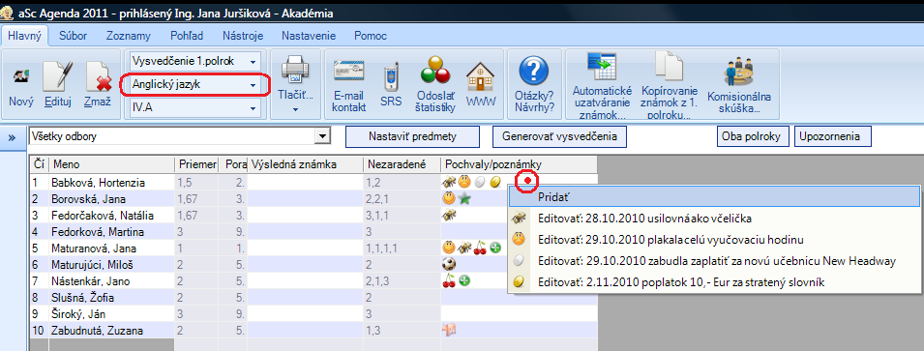Open the Pomoc menu
The width and height of the screenshot is (924, 351).
[371, 36]
